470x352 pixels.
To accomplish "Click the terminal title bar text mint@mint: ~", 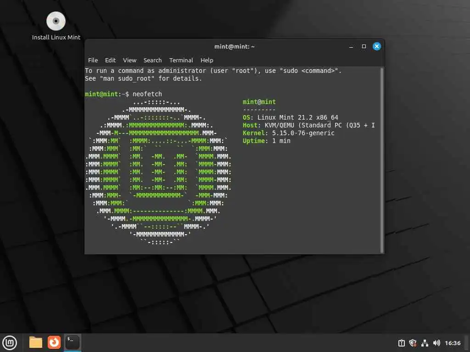I will tap(235, 47).
